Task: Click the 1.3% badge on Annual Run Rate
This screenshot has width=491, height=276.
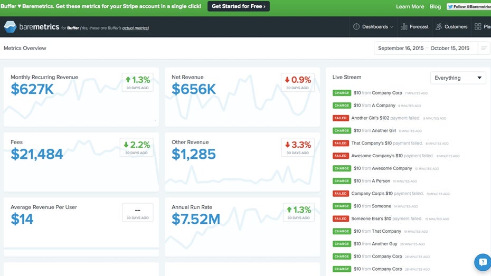Action: tap(298, 213)
